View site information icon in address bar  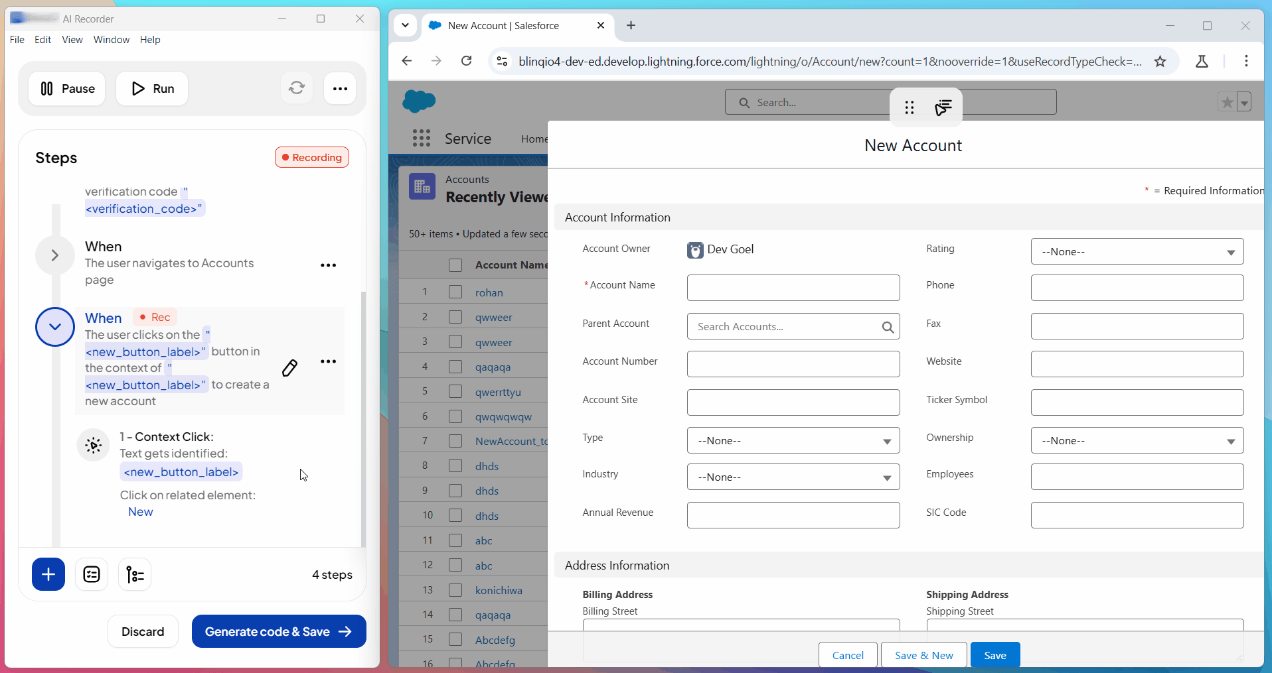point(503,61)
